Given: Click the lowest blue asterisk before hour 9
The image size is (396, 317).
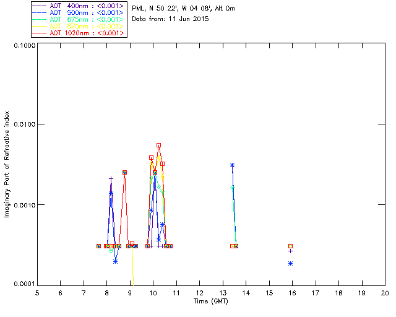Looking at the screenshot, I should pyautogui.click(x=116, y=261).
